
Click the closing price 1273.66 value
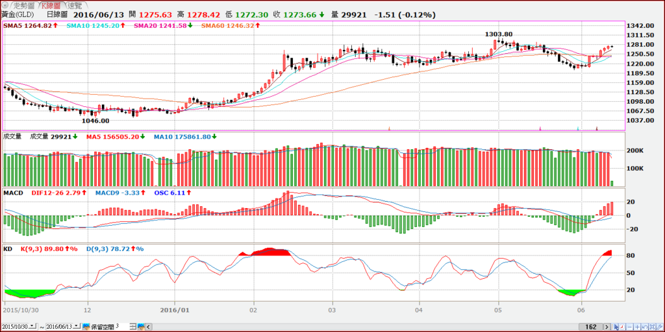(300, 15)
